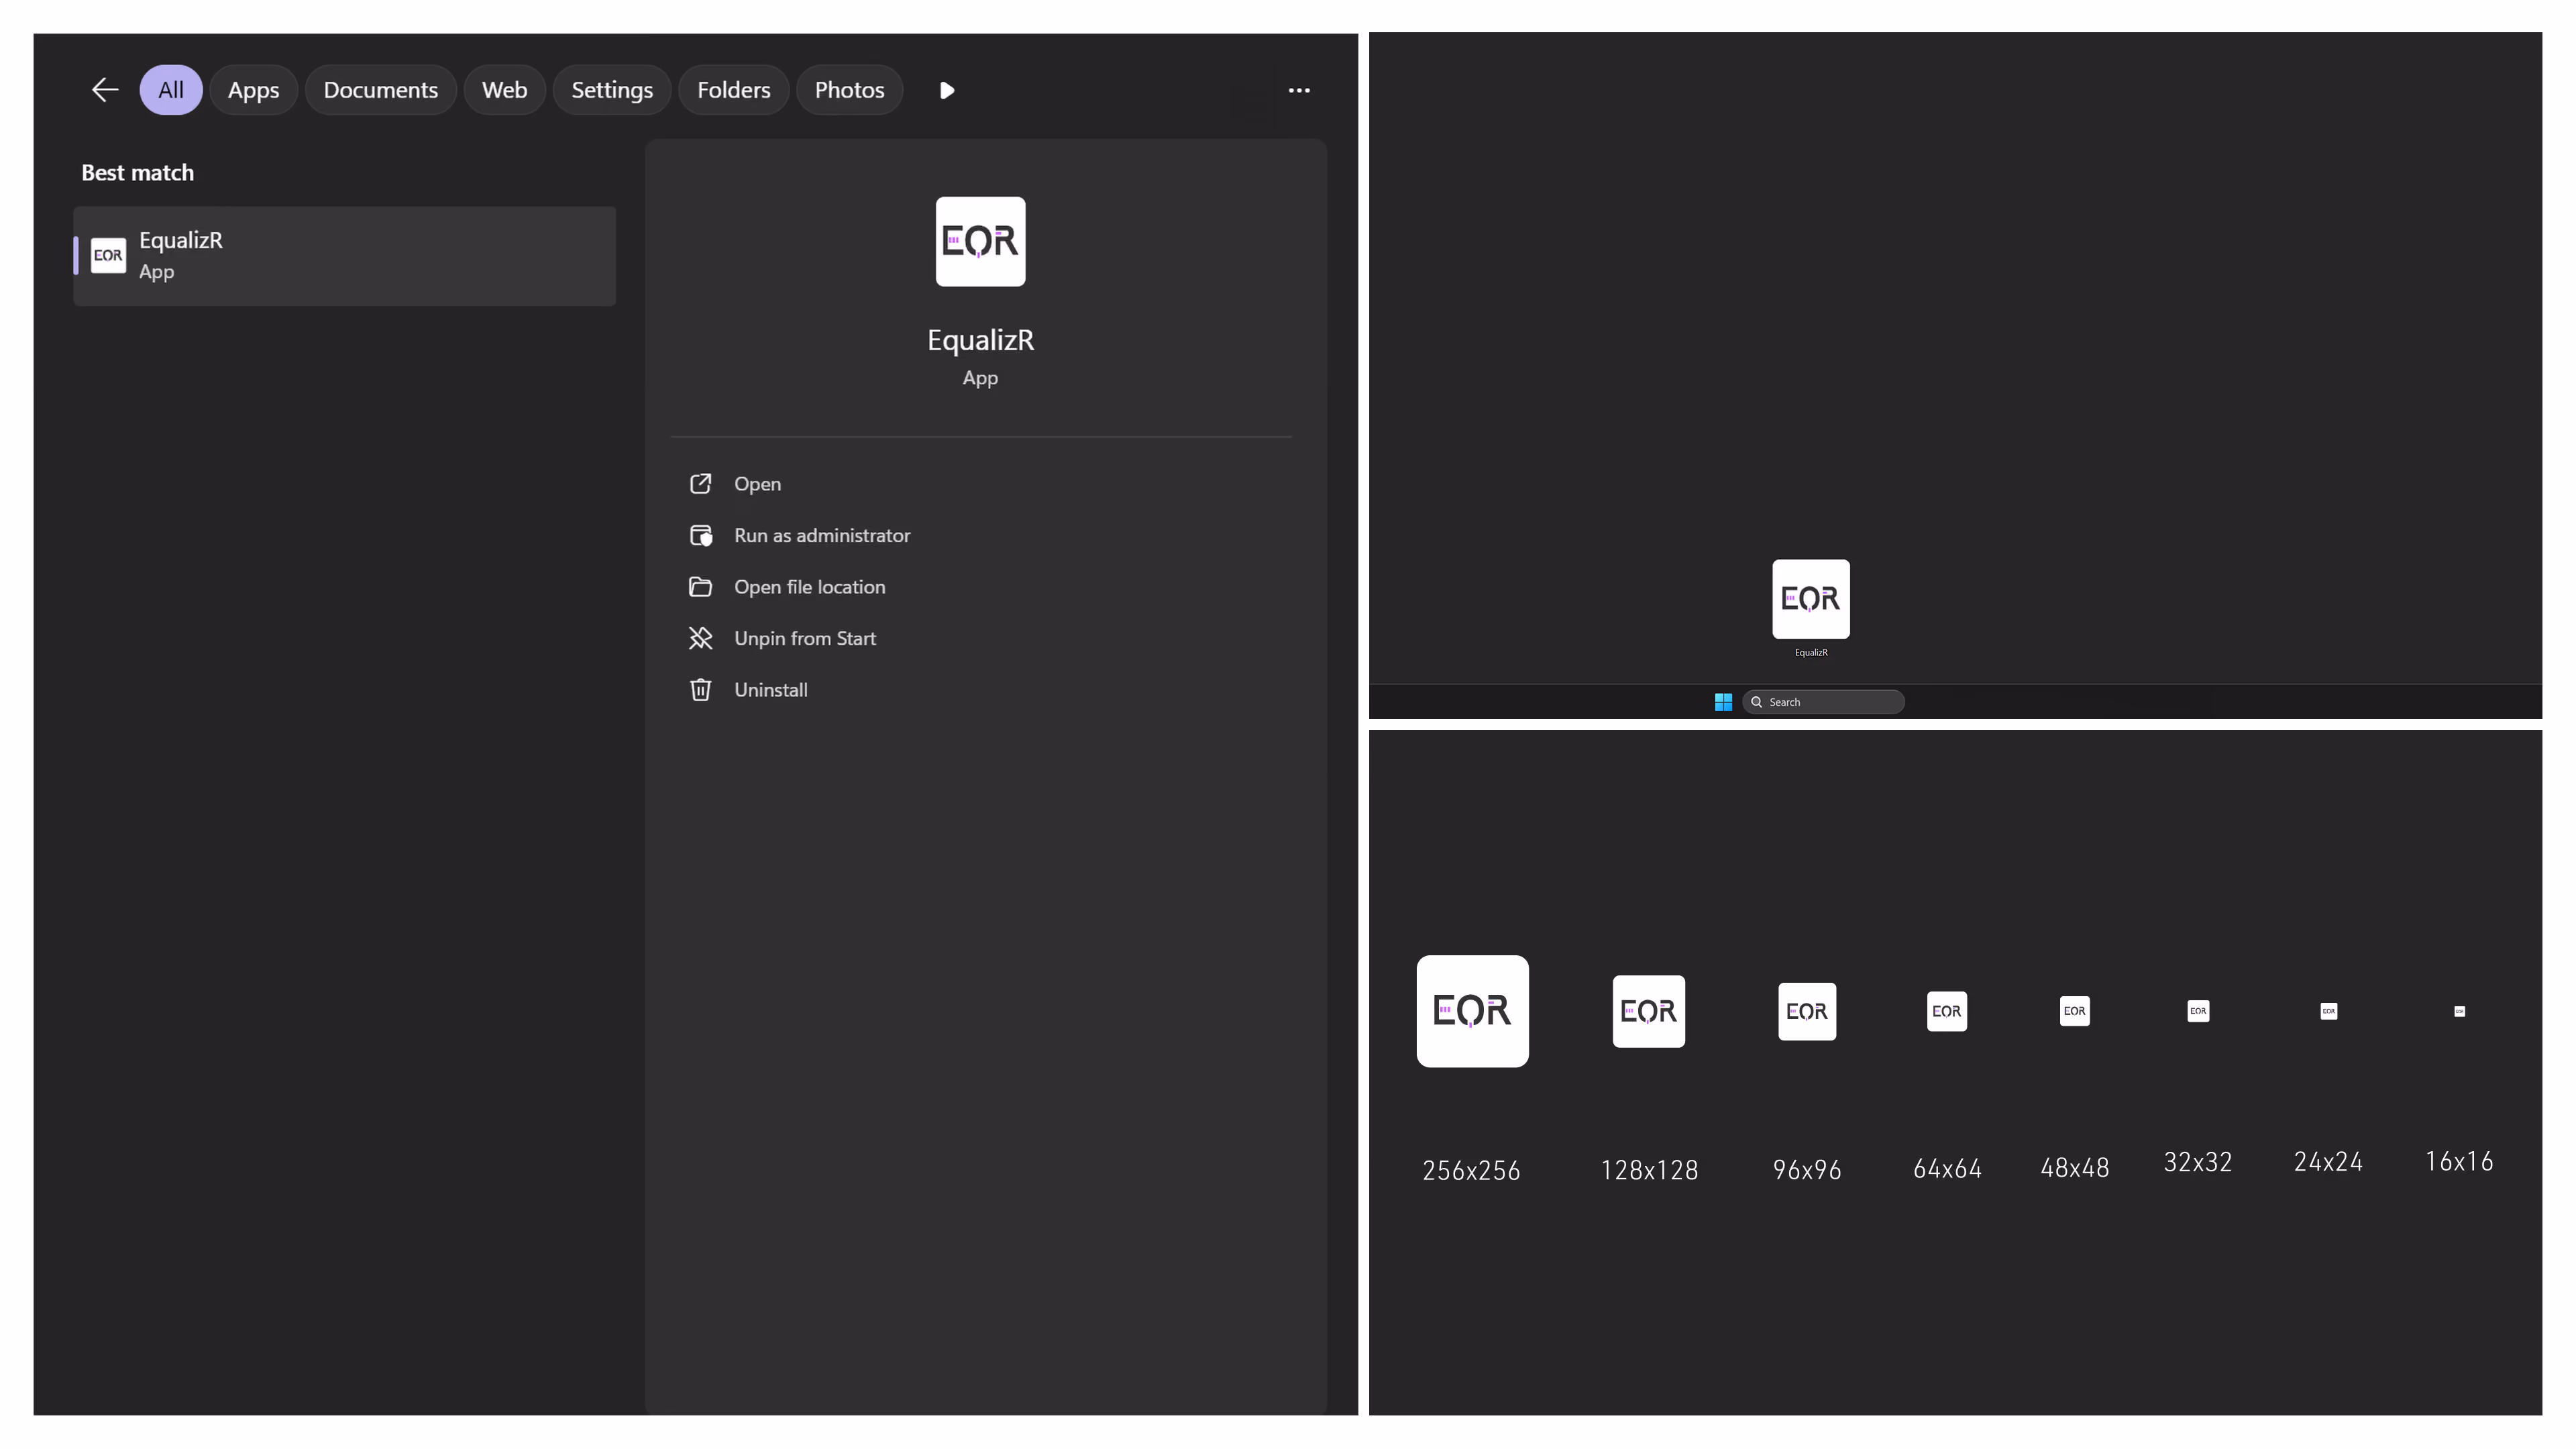Select the All filter tab

pyautogui.click(x=171, y=90)
